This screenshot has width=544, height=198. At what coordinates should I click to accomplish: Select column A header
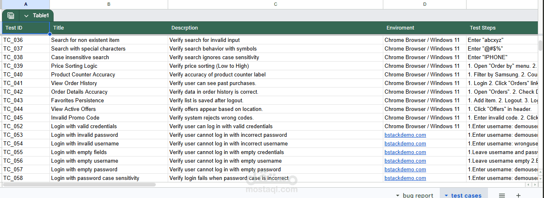pos(26,4)
